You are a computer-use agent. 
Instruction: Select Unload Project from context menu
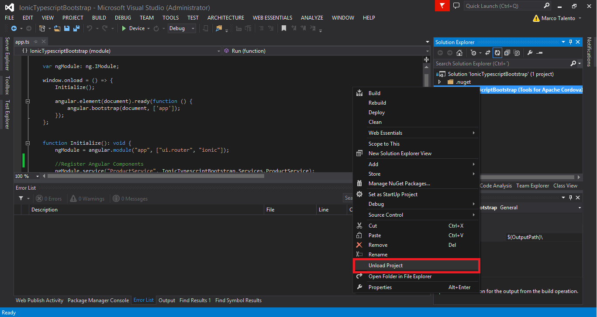coord(386,266)
